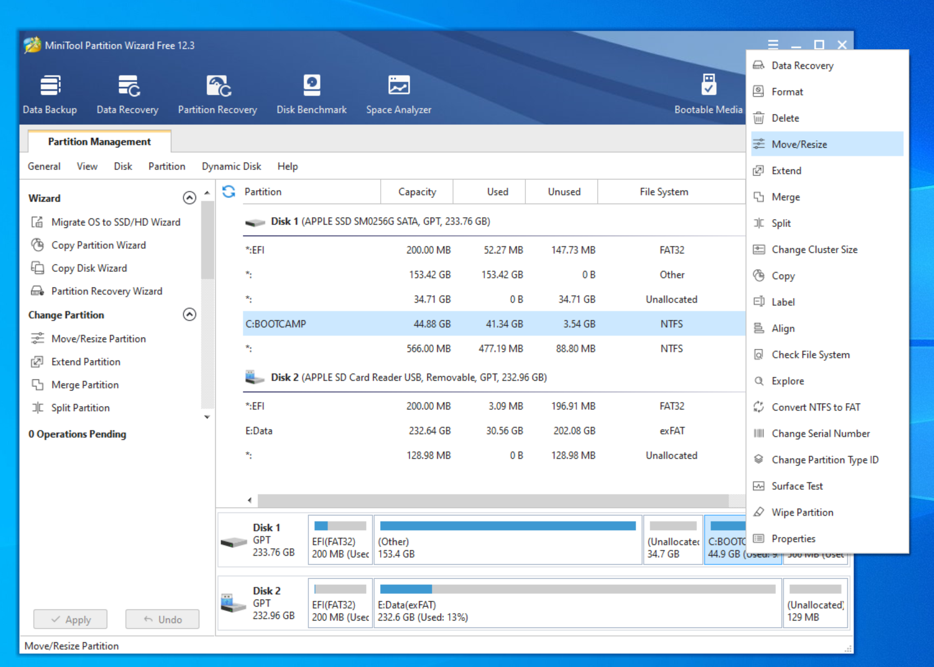Select Merge from the context menu
Viewport: 934px width, 667px height.
tap(827, 197)
